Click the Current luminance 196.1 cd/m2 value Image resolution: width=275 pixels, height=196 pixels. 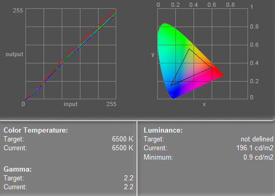pyautogui.click(x=255, y=148)
